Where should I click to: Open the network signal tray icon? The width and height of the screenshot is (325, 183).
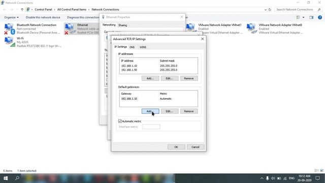point(285,178)
